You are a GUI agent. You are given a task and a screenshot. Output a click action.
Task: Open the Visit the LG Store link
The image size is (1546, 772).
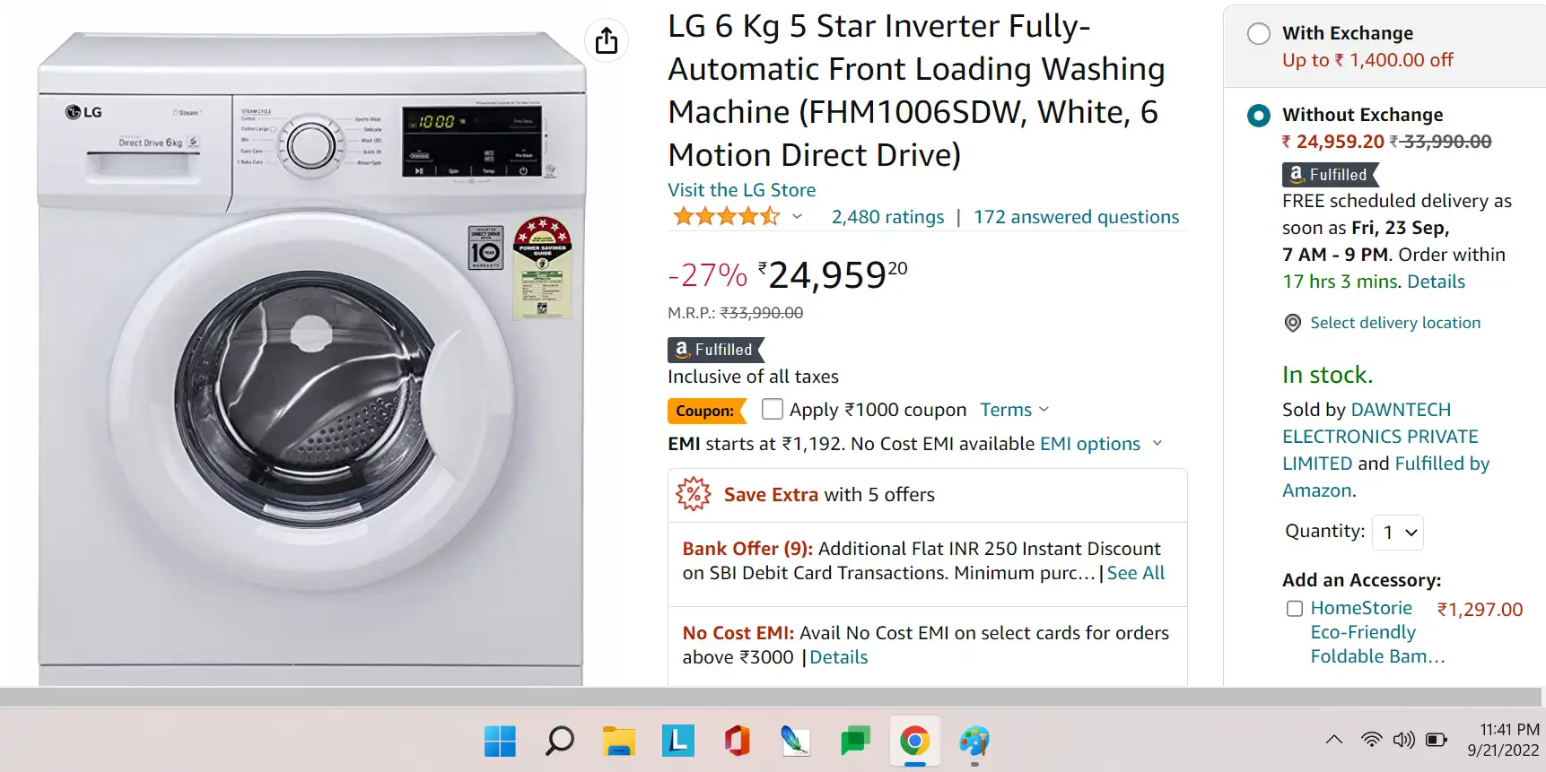click(741, 190)
